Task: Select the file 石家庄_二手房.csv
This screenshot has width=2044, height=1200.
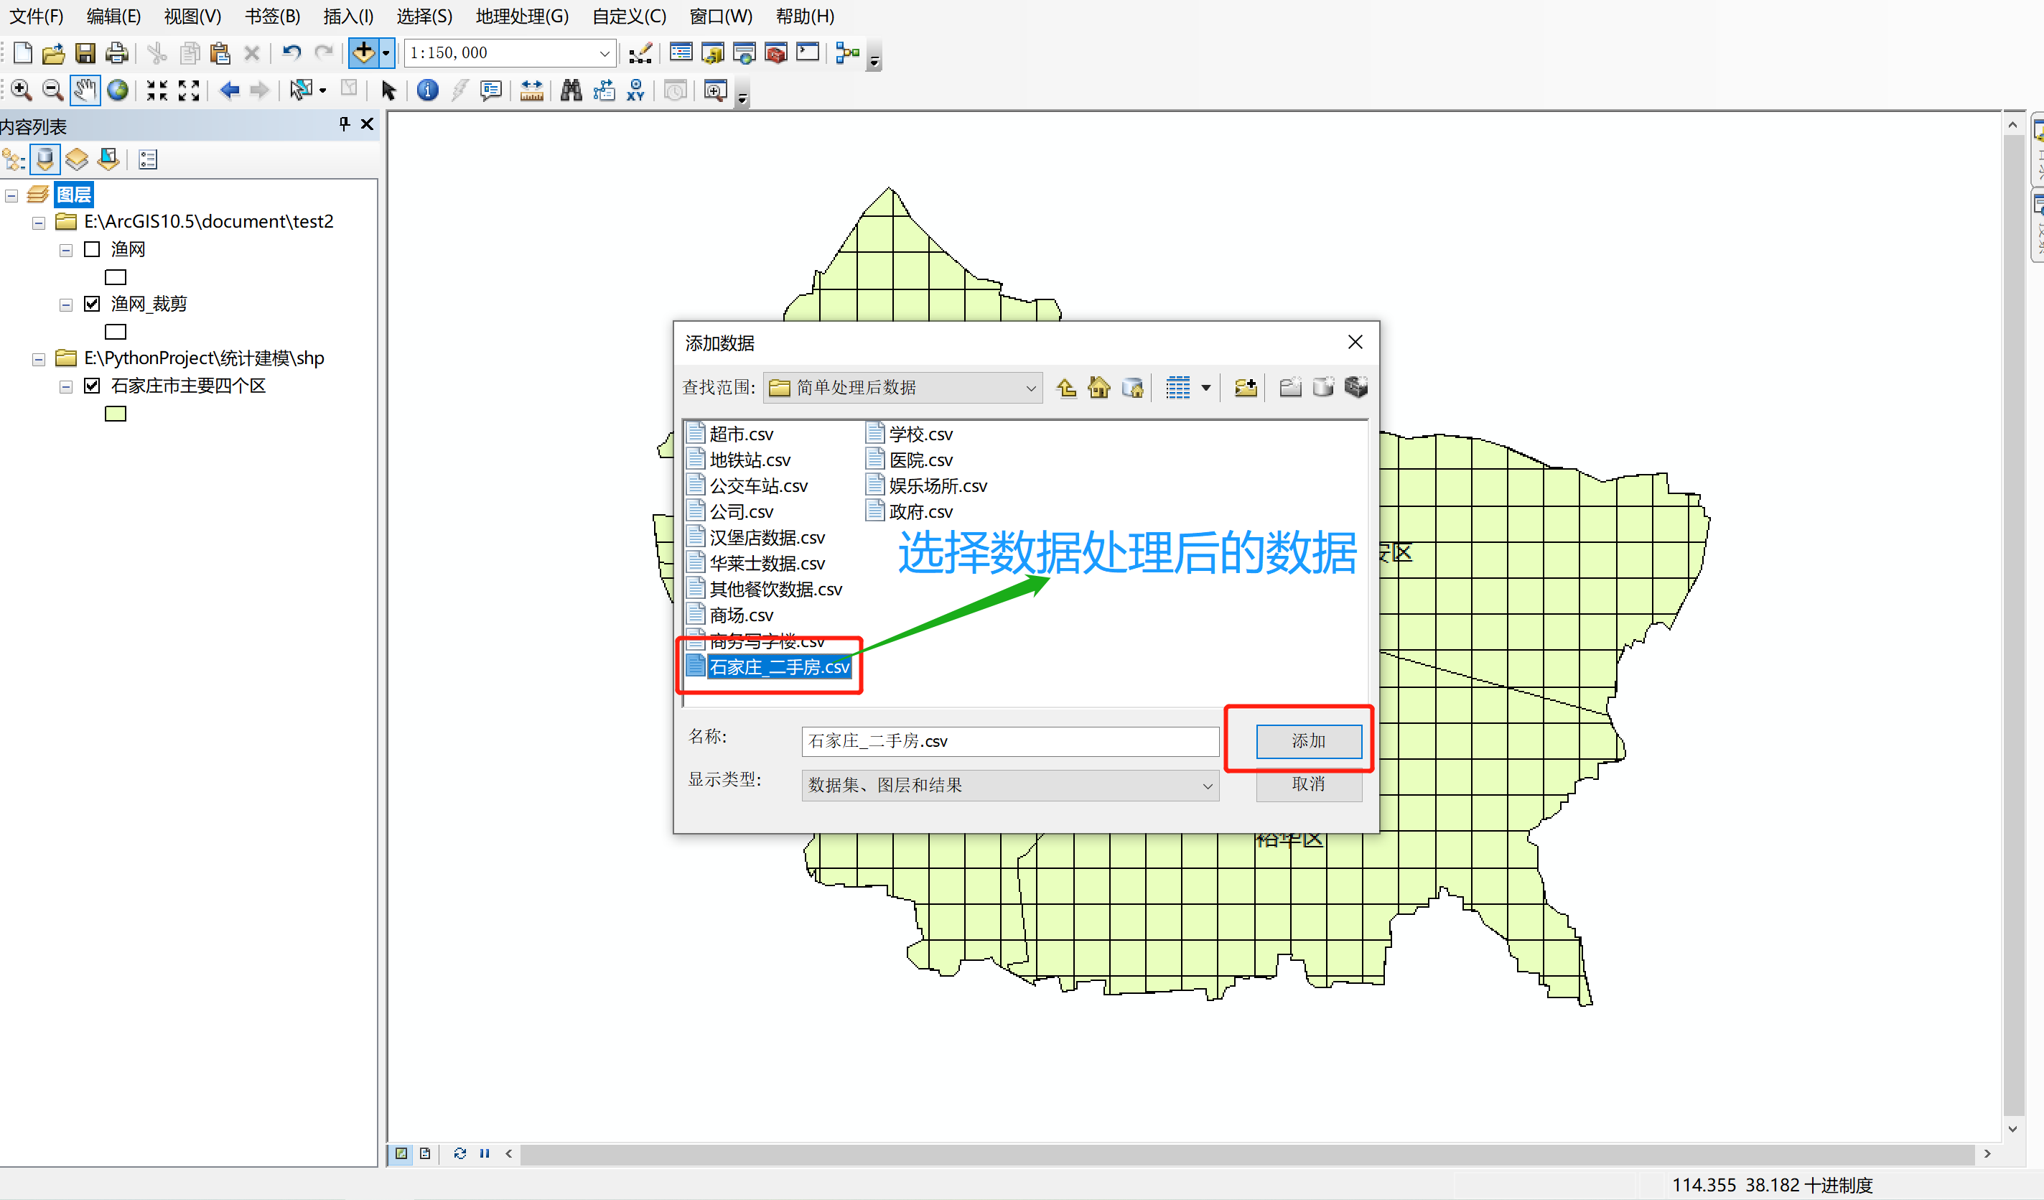Action: [769, 667]
